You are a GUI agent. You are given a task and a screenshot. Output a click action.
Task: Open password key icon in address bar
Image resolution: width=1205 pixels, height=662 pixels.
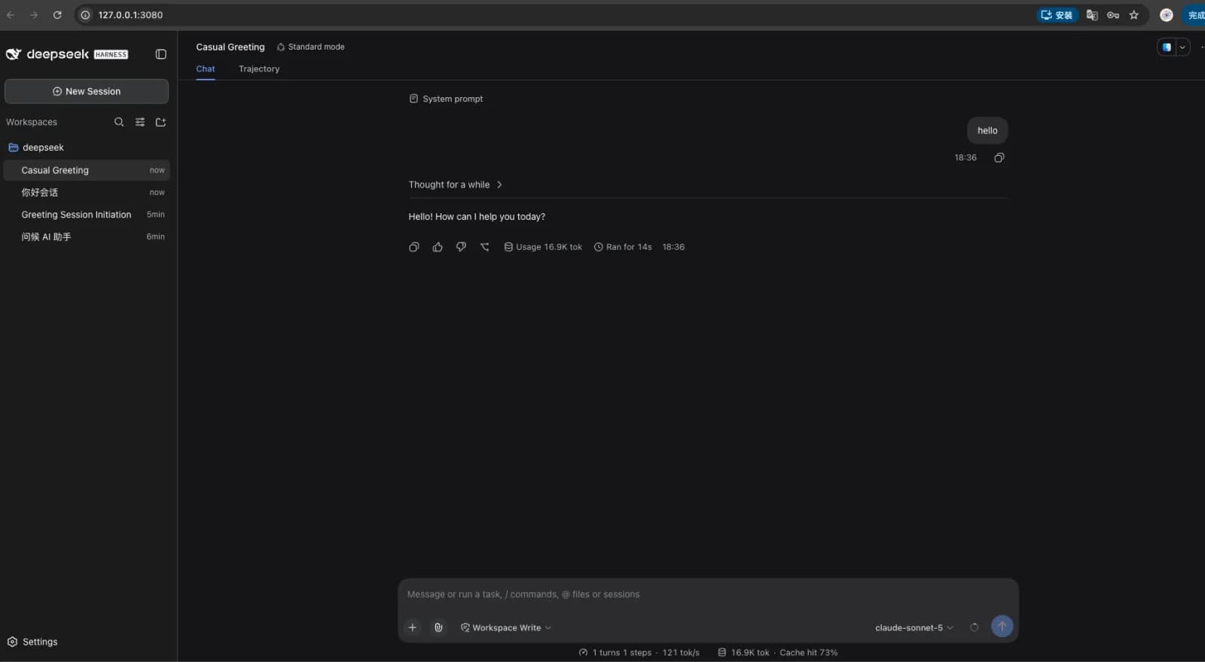1113,15
